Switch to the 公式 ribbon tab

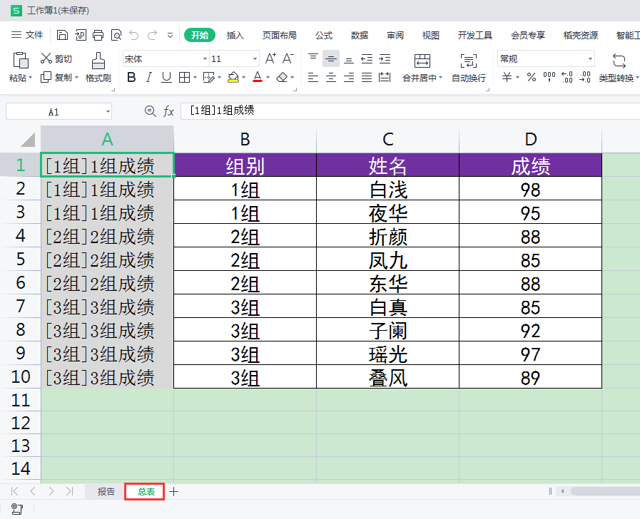point(324,36)
